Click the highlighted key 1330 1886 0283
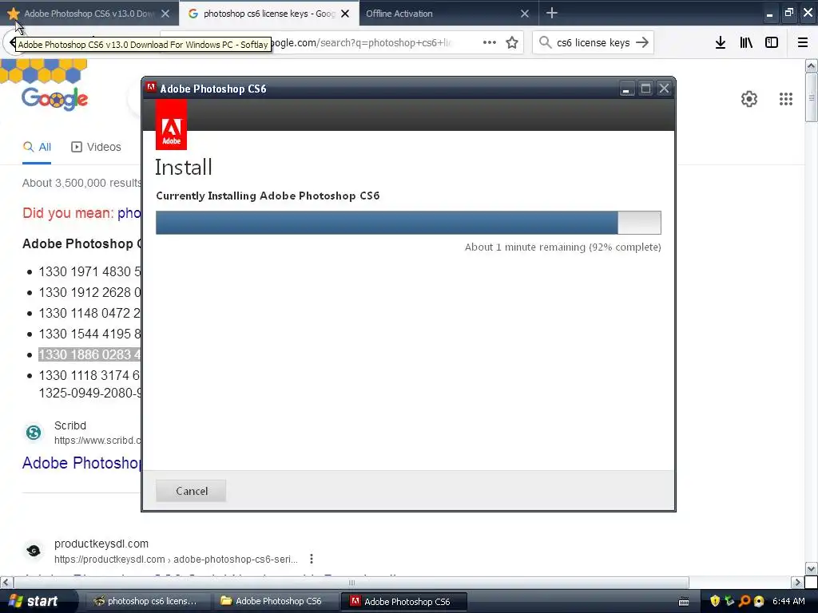 click(x=89, y=354)
